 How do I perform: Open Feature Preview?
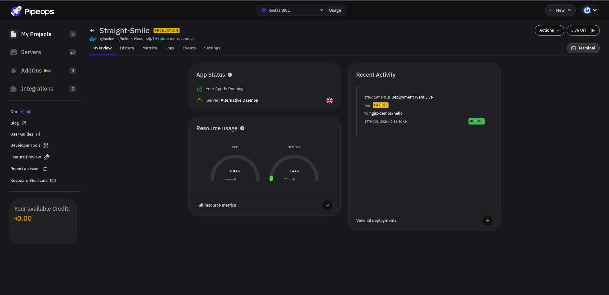(x=26, y=157)
